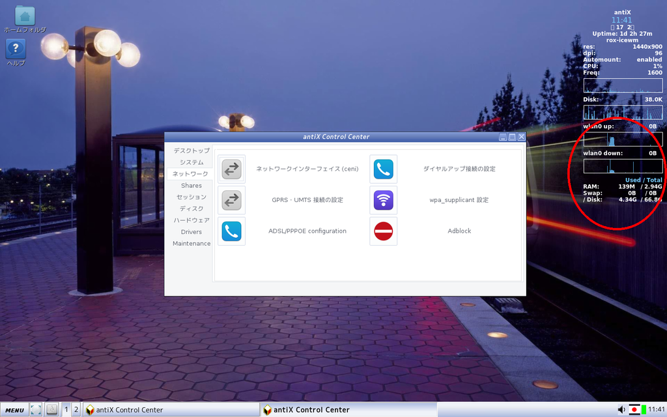Switch to the セッション tab

(x=192, y=197)
